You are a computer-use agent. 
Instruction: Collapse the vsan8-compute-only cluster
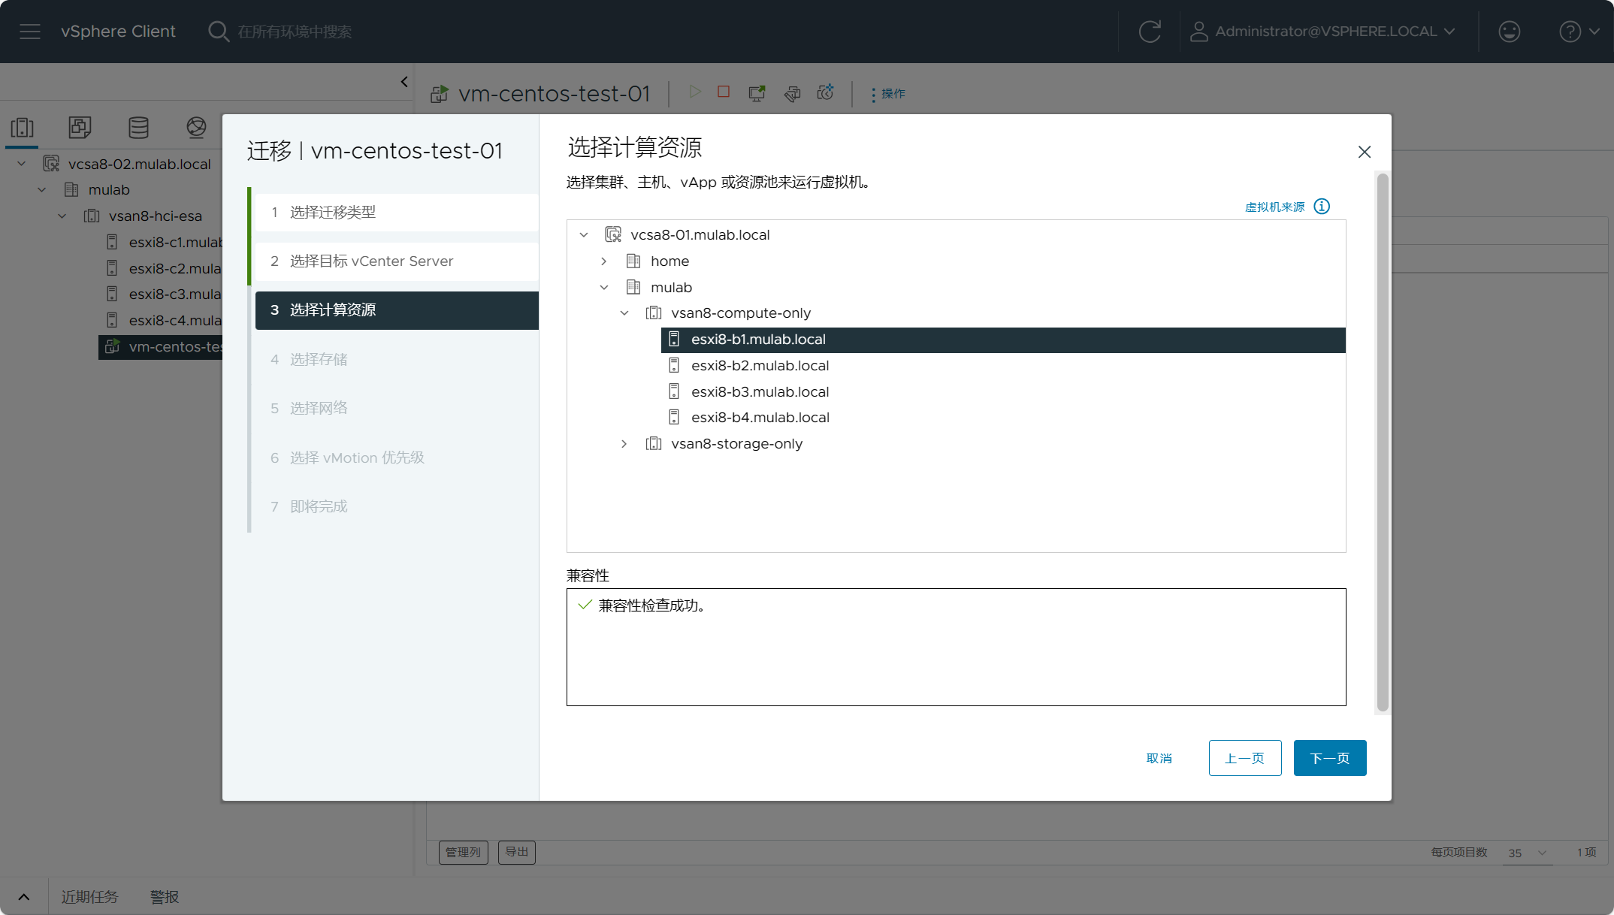tap(624, 313)
